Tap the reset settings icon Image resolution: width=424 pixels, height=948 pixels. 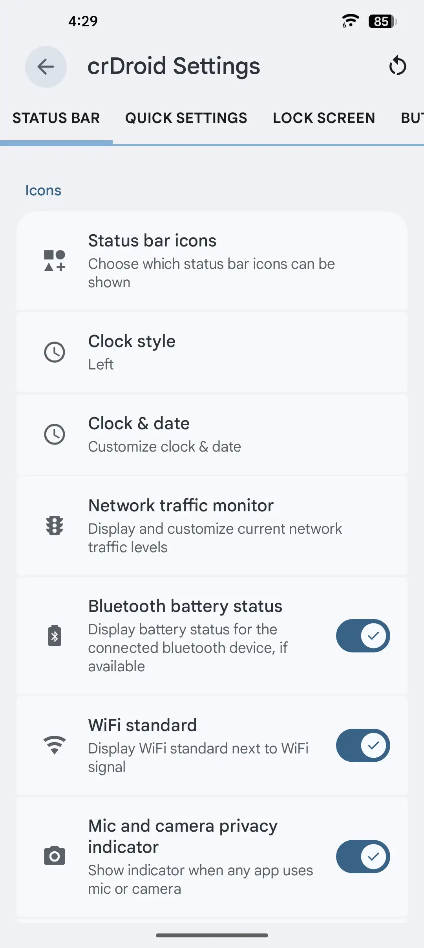[397, 66]
